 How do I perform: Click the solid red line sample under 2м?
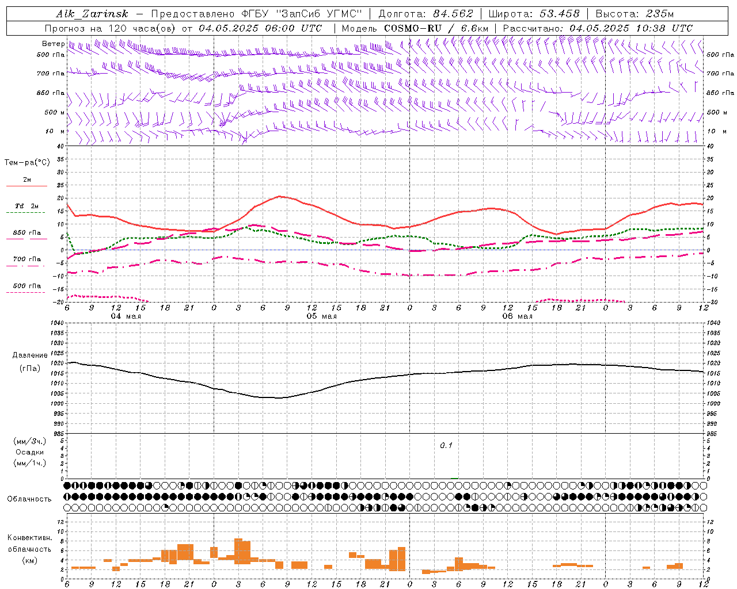click(x=26, y=186)
